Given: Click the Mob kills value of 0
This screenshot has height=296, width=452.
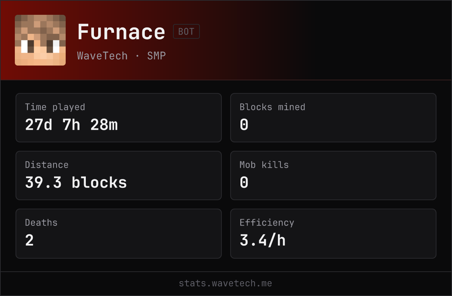Looking at the screenshot, I should click(x=244, y=183).
